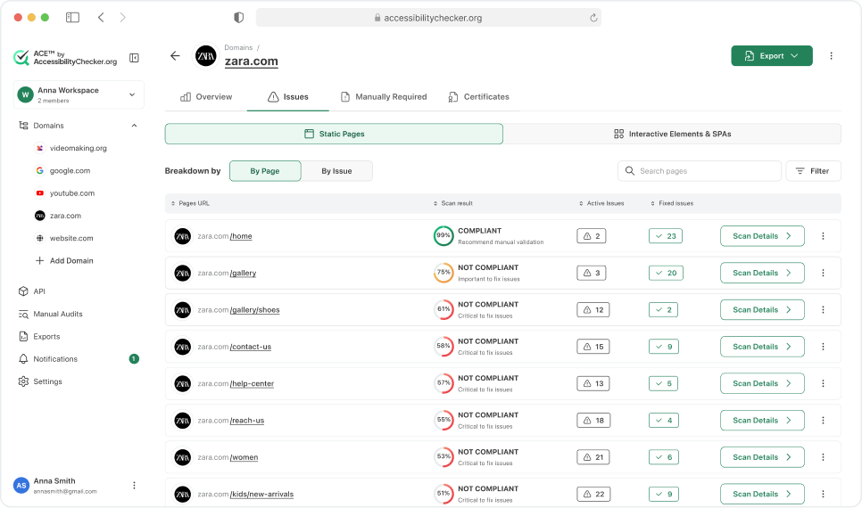Click the Domains breadcrumb link
Screen dimensions: 862x508
(x=238, y=48)
